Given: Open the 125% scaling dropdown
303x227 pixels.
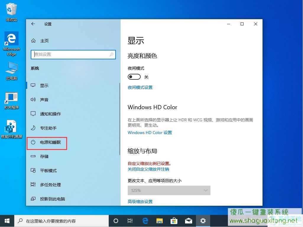Looking at the screenshot, I should [x=169, y=190].
